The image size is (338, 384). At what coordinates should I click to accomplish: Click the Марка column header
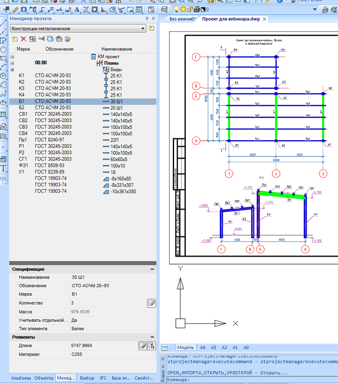point(23,49)
